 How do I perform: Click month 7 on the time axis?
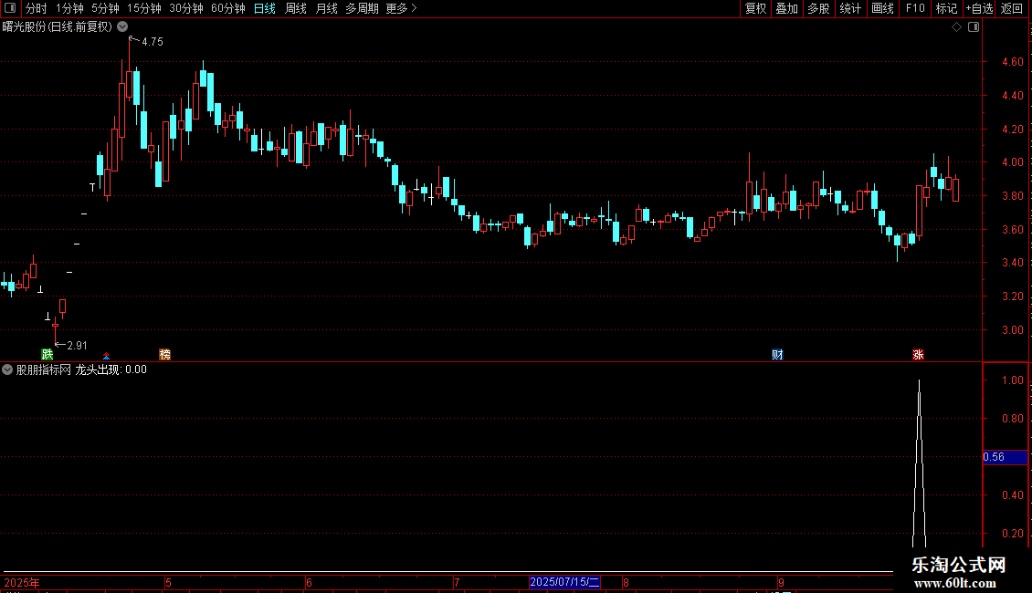[x=456, y=582]
